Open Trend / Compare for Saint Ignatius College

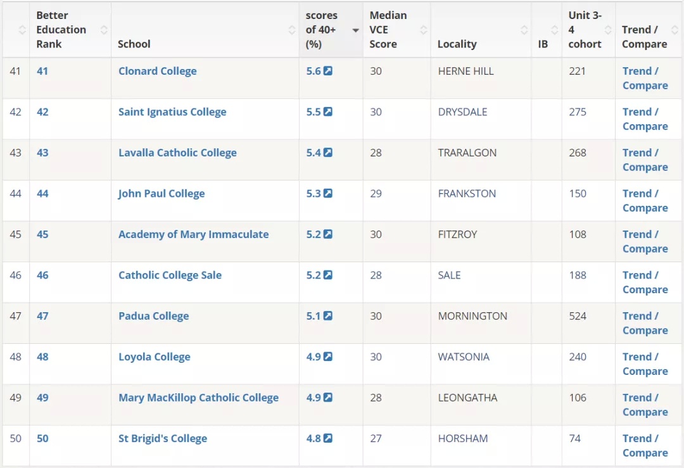point(645,119)
